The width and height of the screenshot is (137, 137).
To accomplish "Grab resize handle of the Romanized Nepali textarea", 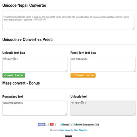I will click(x=133, y=28).
